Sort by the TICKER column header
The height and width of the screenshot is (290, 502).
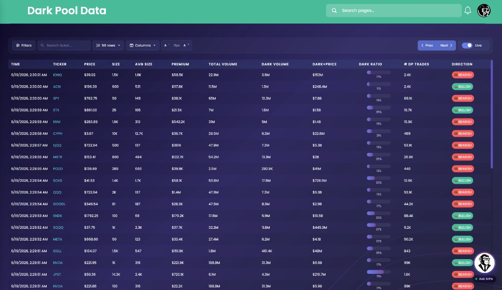[59, 64]
